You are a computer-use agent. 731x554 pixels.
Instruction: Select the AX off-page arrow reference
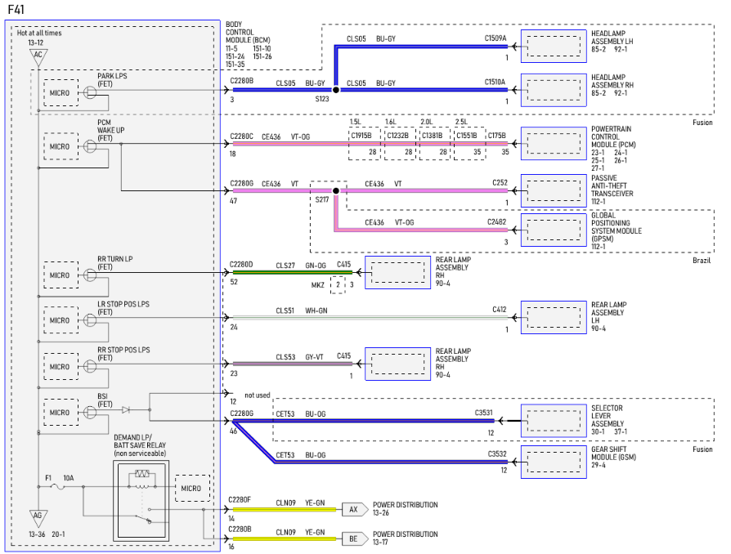click(x=355, y=510)
